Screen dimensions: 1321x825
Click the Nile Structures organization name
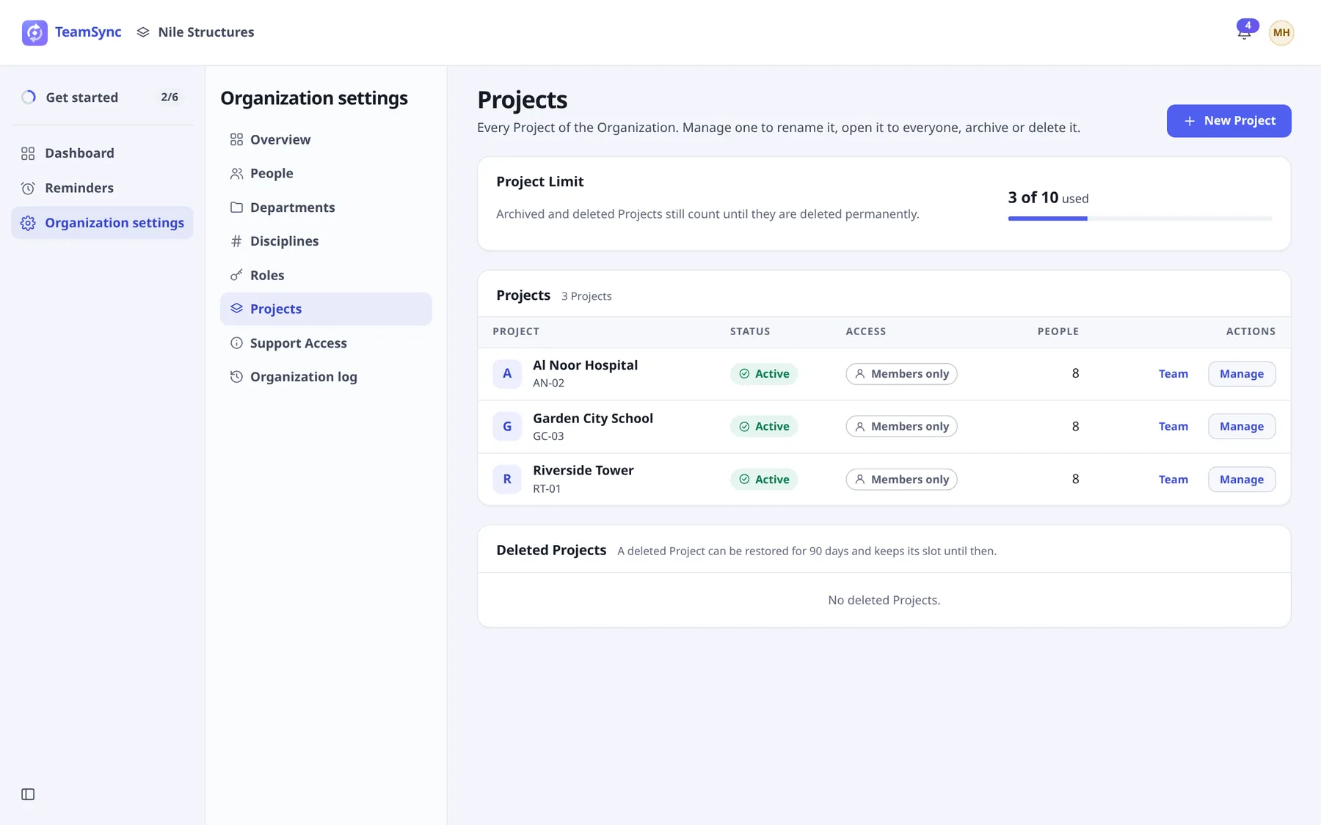(206, 32)
